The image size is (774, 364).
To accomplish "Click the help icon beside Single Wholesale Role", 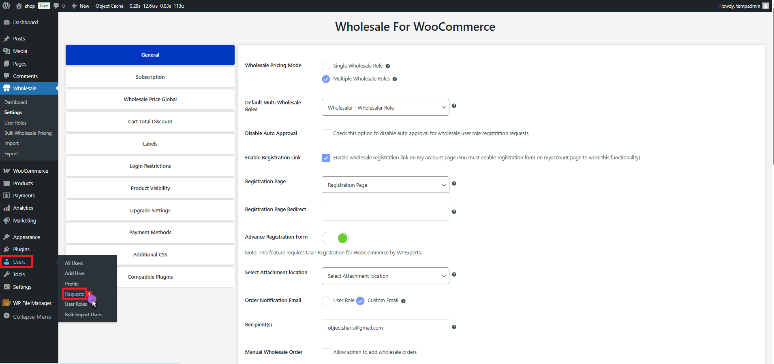I will point(388,66).
